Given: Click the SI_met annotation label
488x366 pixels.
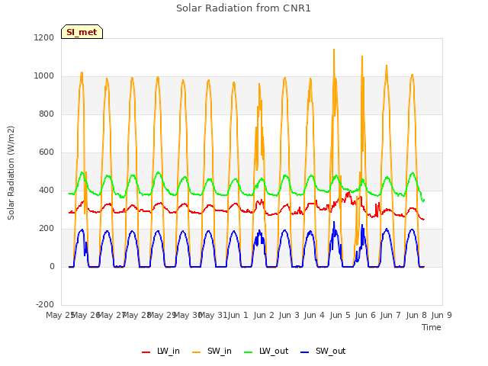Looking at the screenshot, I should [82, 32].
